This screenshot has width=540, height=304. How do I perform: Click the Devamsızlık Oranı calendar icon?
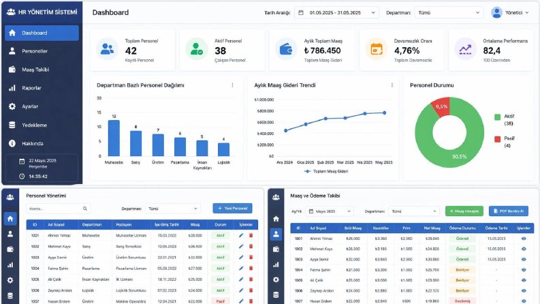(377, 50)
